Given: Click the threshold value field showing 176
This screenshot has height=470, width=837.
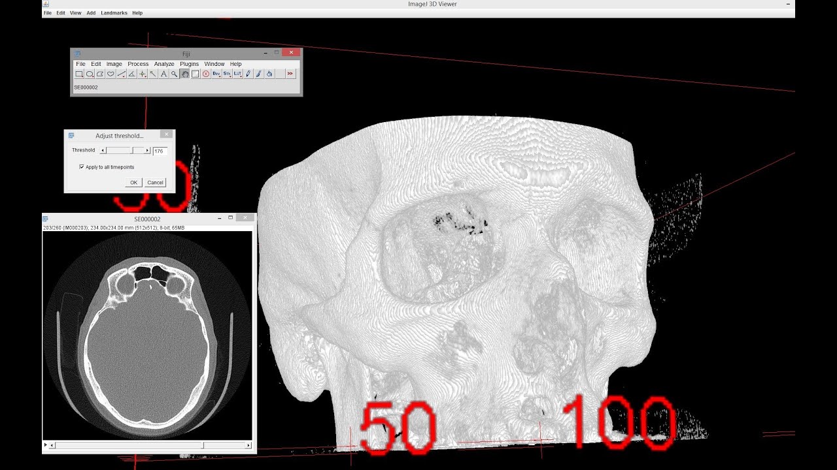Looking at the screenshot, I should click(x=160, y=151).
